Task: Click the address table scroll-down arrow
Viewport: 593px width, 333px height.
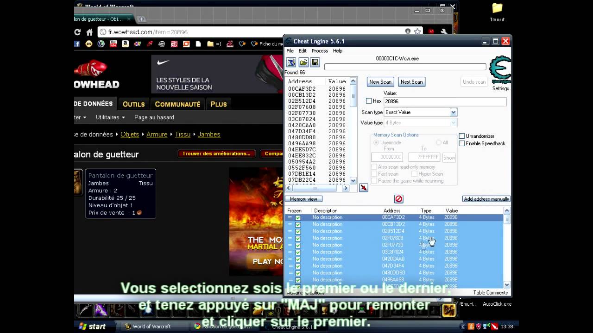Action: [507, 285]
